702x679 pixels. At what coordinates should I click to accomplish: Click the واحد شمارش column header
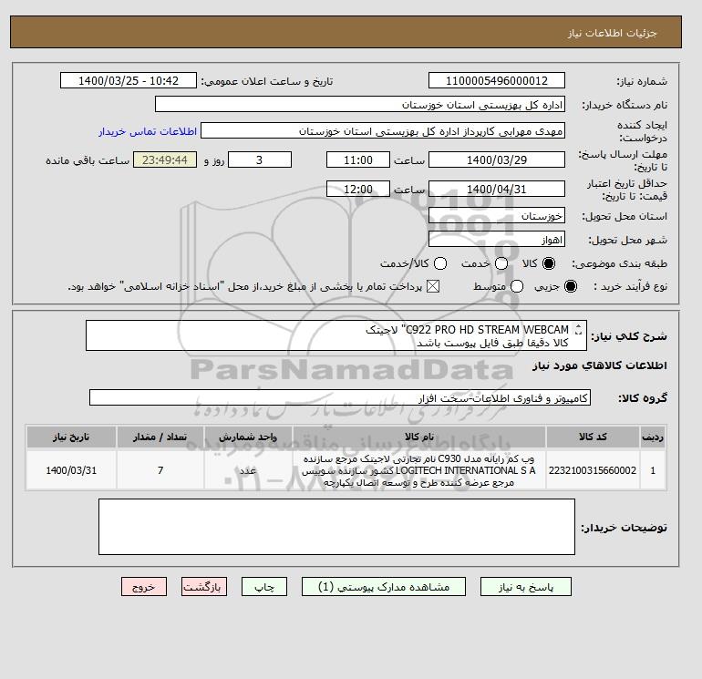click(248, 437)
